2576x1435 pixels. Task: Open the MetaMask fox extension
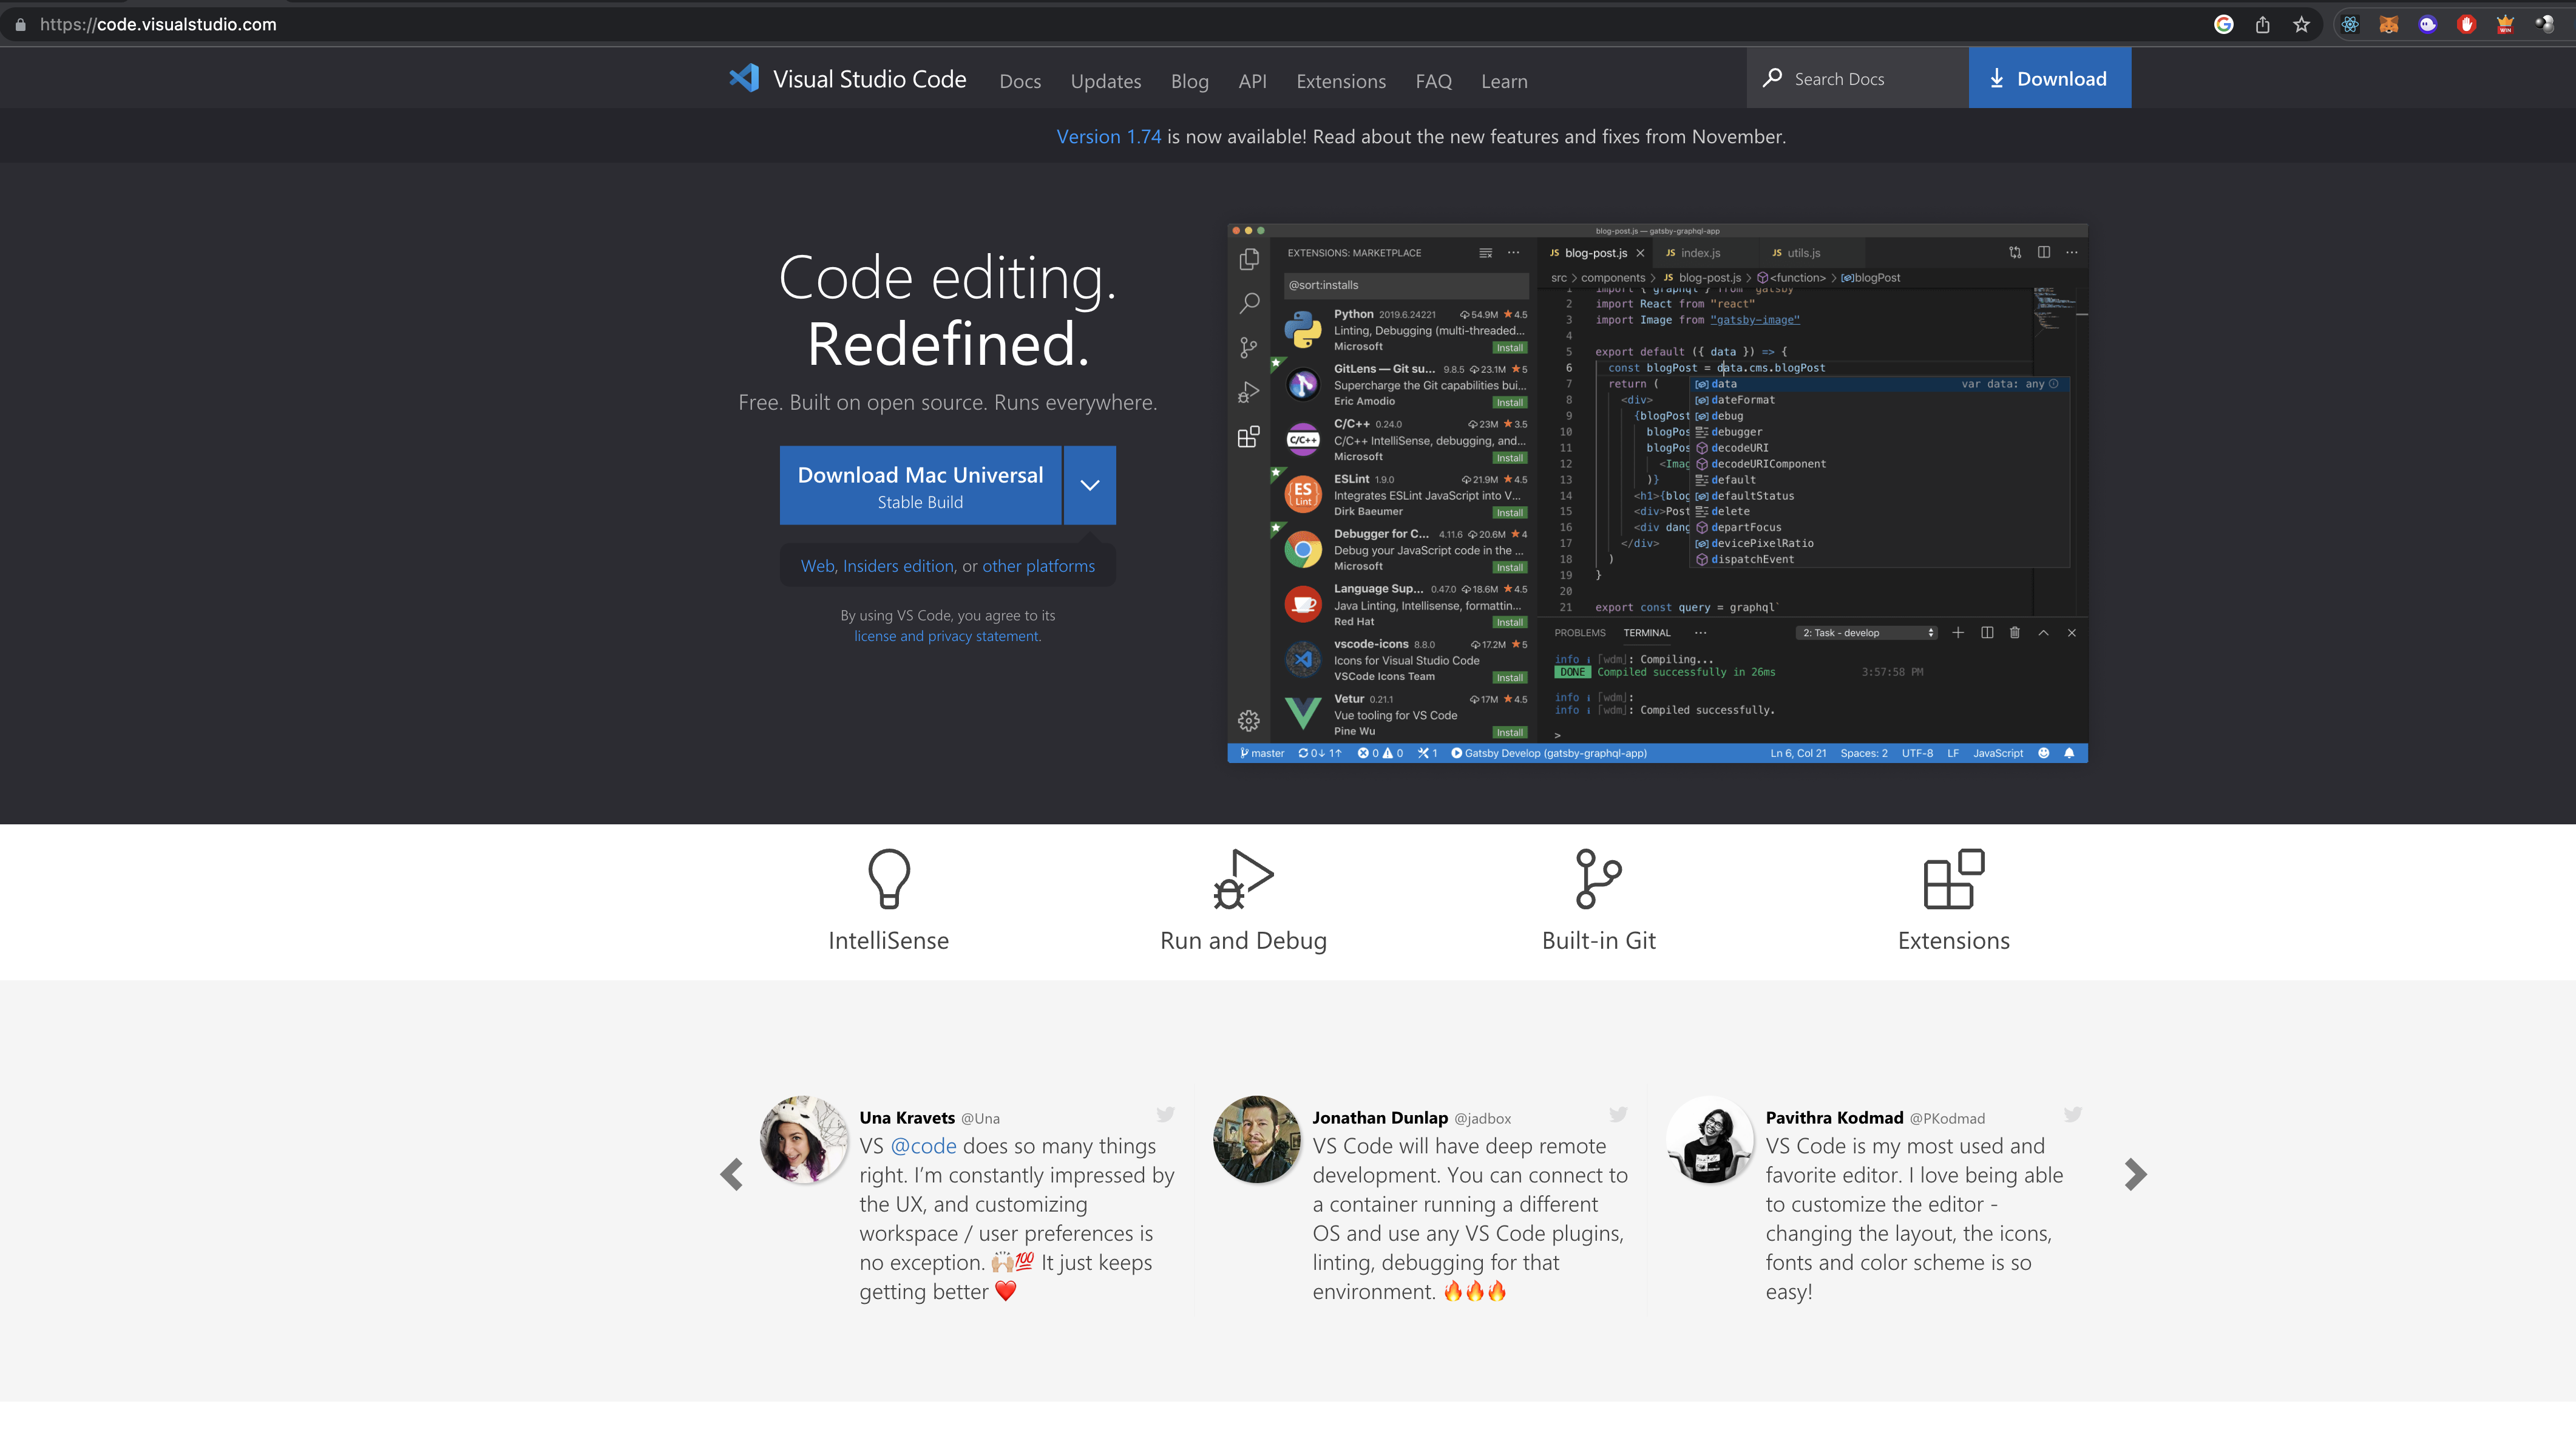[2389, 24]
